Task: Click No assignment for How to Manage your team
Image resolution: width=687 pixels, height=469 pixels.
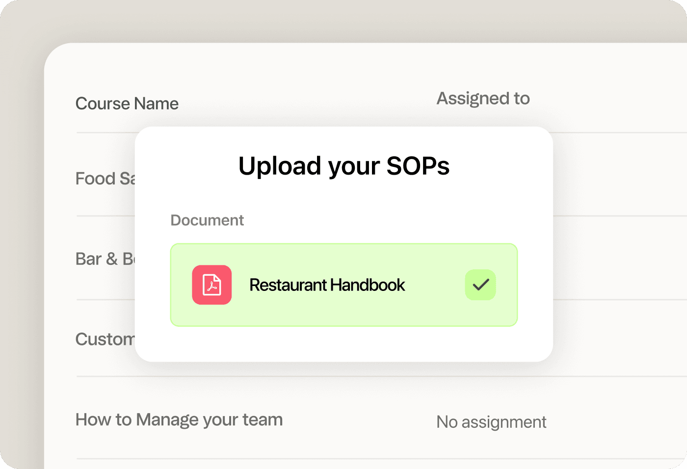Action: (491, 422)
